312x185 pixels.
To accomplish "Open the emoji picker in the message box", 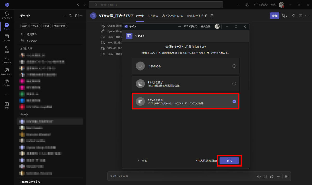I will click(x=265, y=176).
